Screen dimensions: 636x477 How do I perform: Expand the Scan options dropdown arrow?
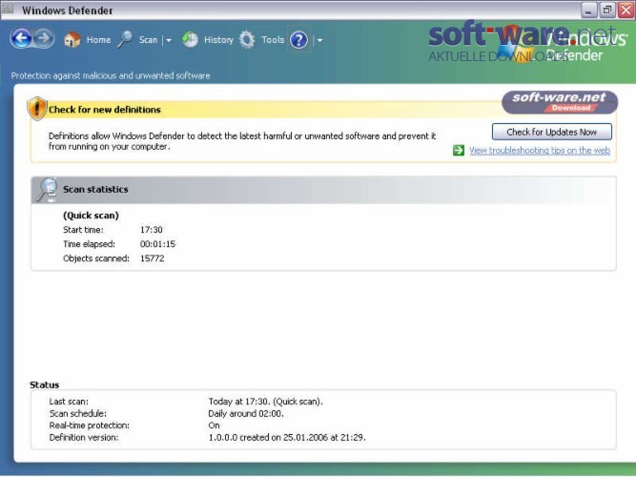[169, 40]
